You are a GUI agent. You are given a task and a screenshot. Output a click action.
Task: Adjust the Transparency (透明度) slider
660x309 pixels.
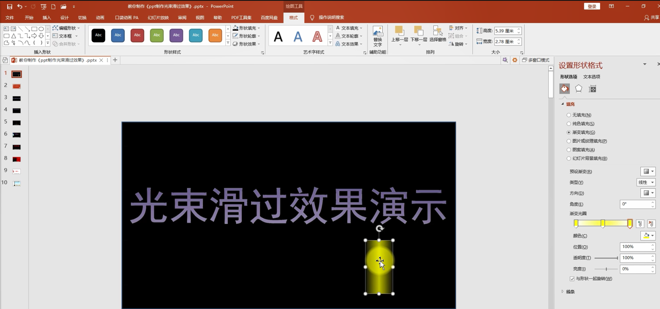pyautogui.click(x=606, y=258)
